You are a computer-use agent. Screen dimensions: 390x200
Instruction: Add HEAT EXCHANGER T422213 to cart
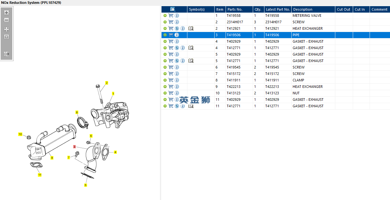pyautogui.click(x=171, y=87)
